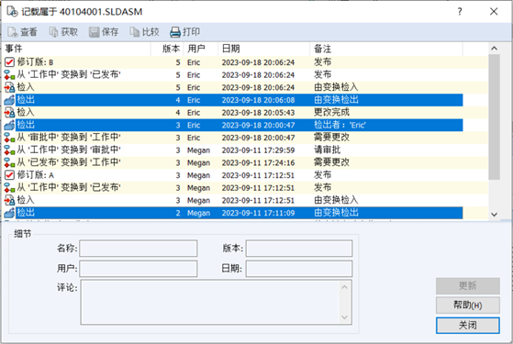This screenshot has height=344, width=513.
Task: Click check-out icon of version 2 Megan row
Action: [x=9, y=213]
